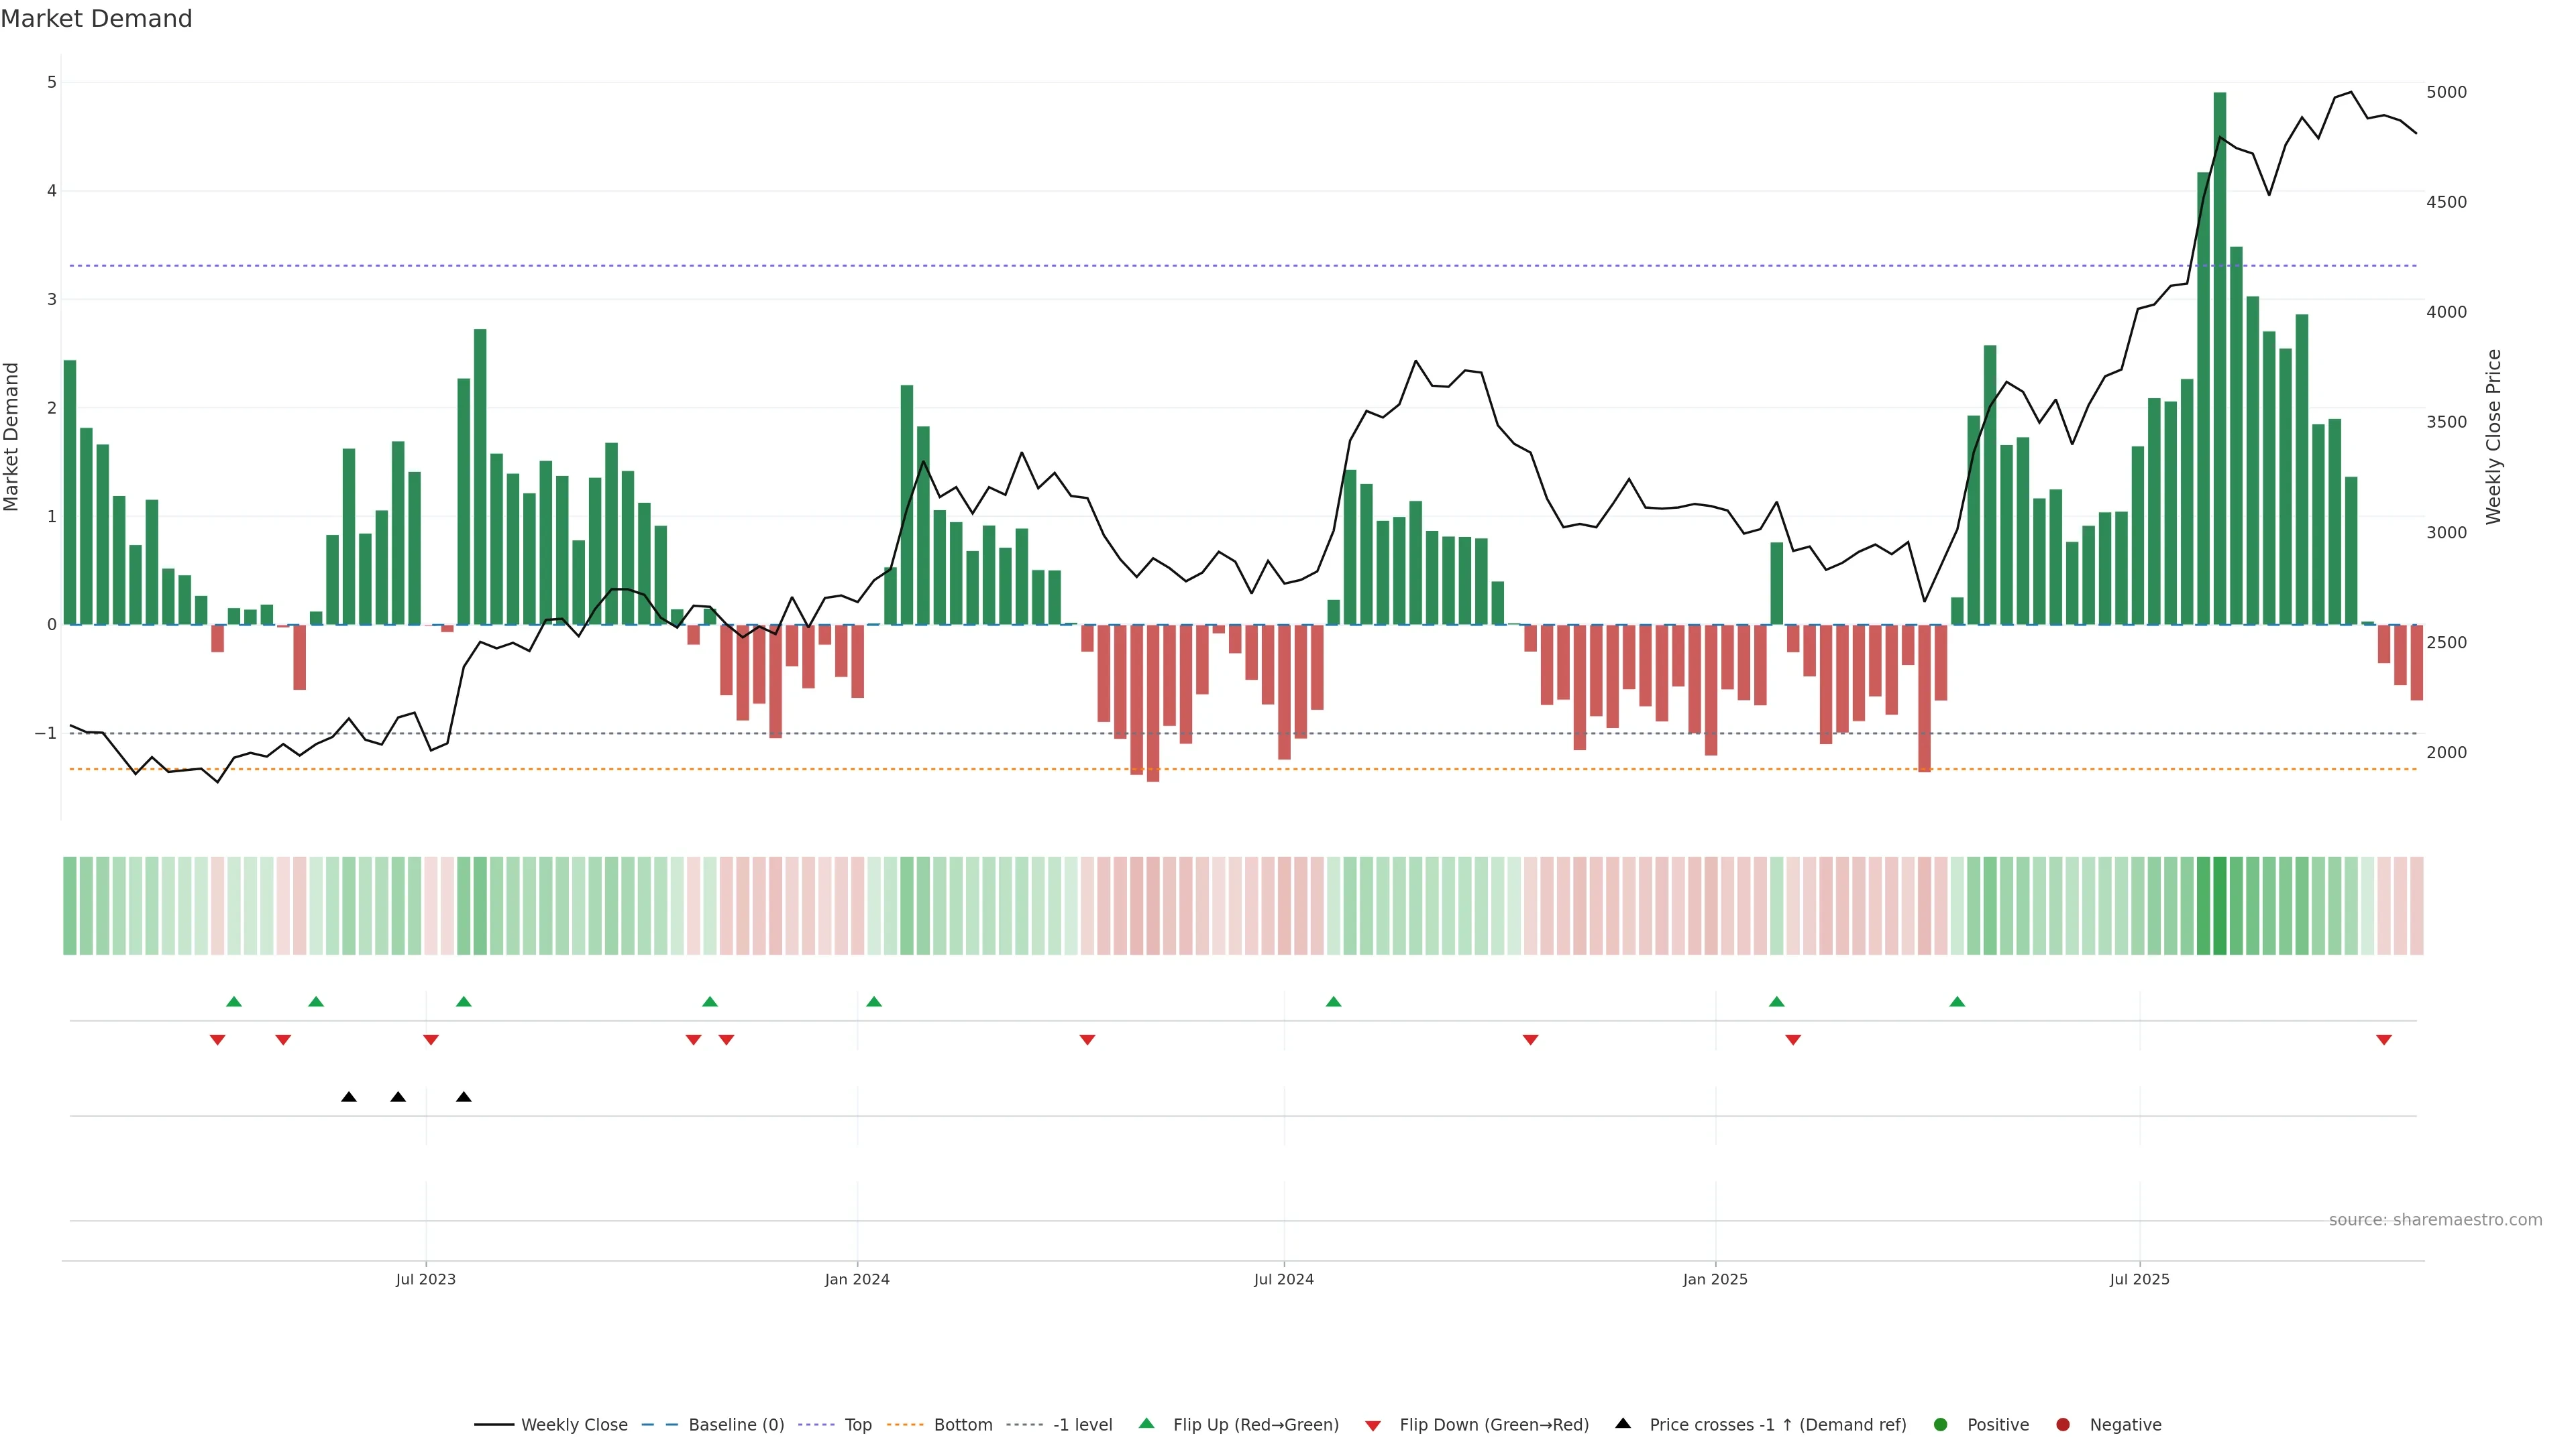Click the Jul 2024 x-axis label
The image size is (2576, 1448).
1284,1279
